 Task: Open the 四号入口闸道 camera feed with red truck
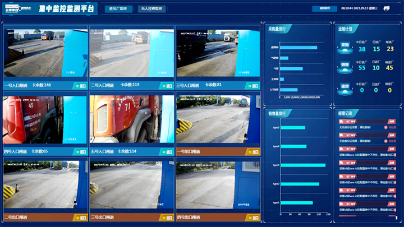pyautogui.click(x=46, y=119)
